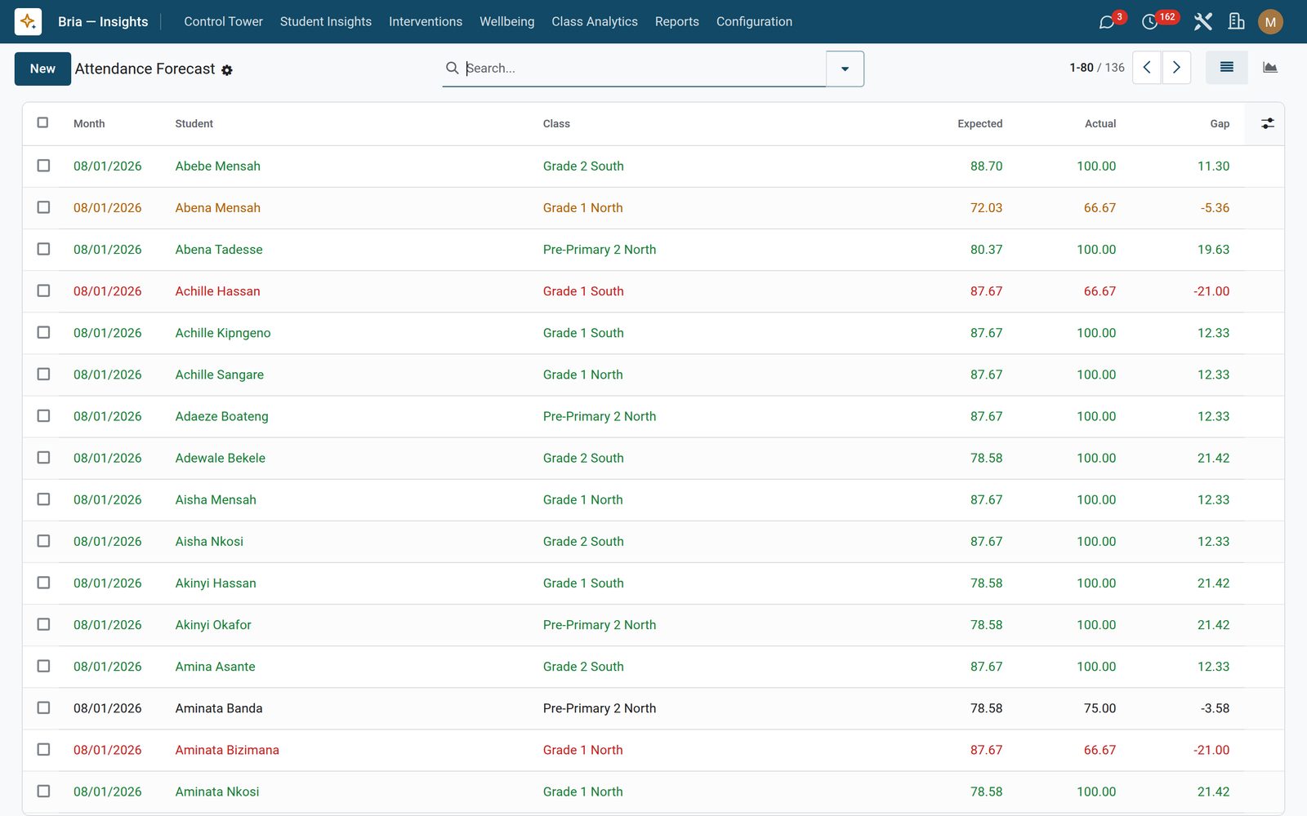This screenshot has width=1307, height=816.
Task: Open the Class Analytics menu
Action: tap(595, 22)
